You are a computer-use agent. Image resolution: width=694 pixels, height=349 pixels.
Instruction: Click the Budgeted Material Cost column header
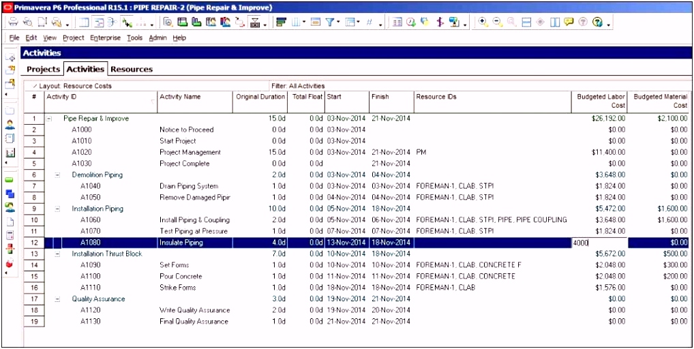[658, 102]
